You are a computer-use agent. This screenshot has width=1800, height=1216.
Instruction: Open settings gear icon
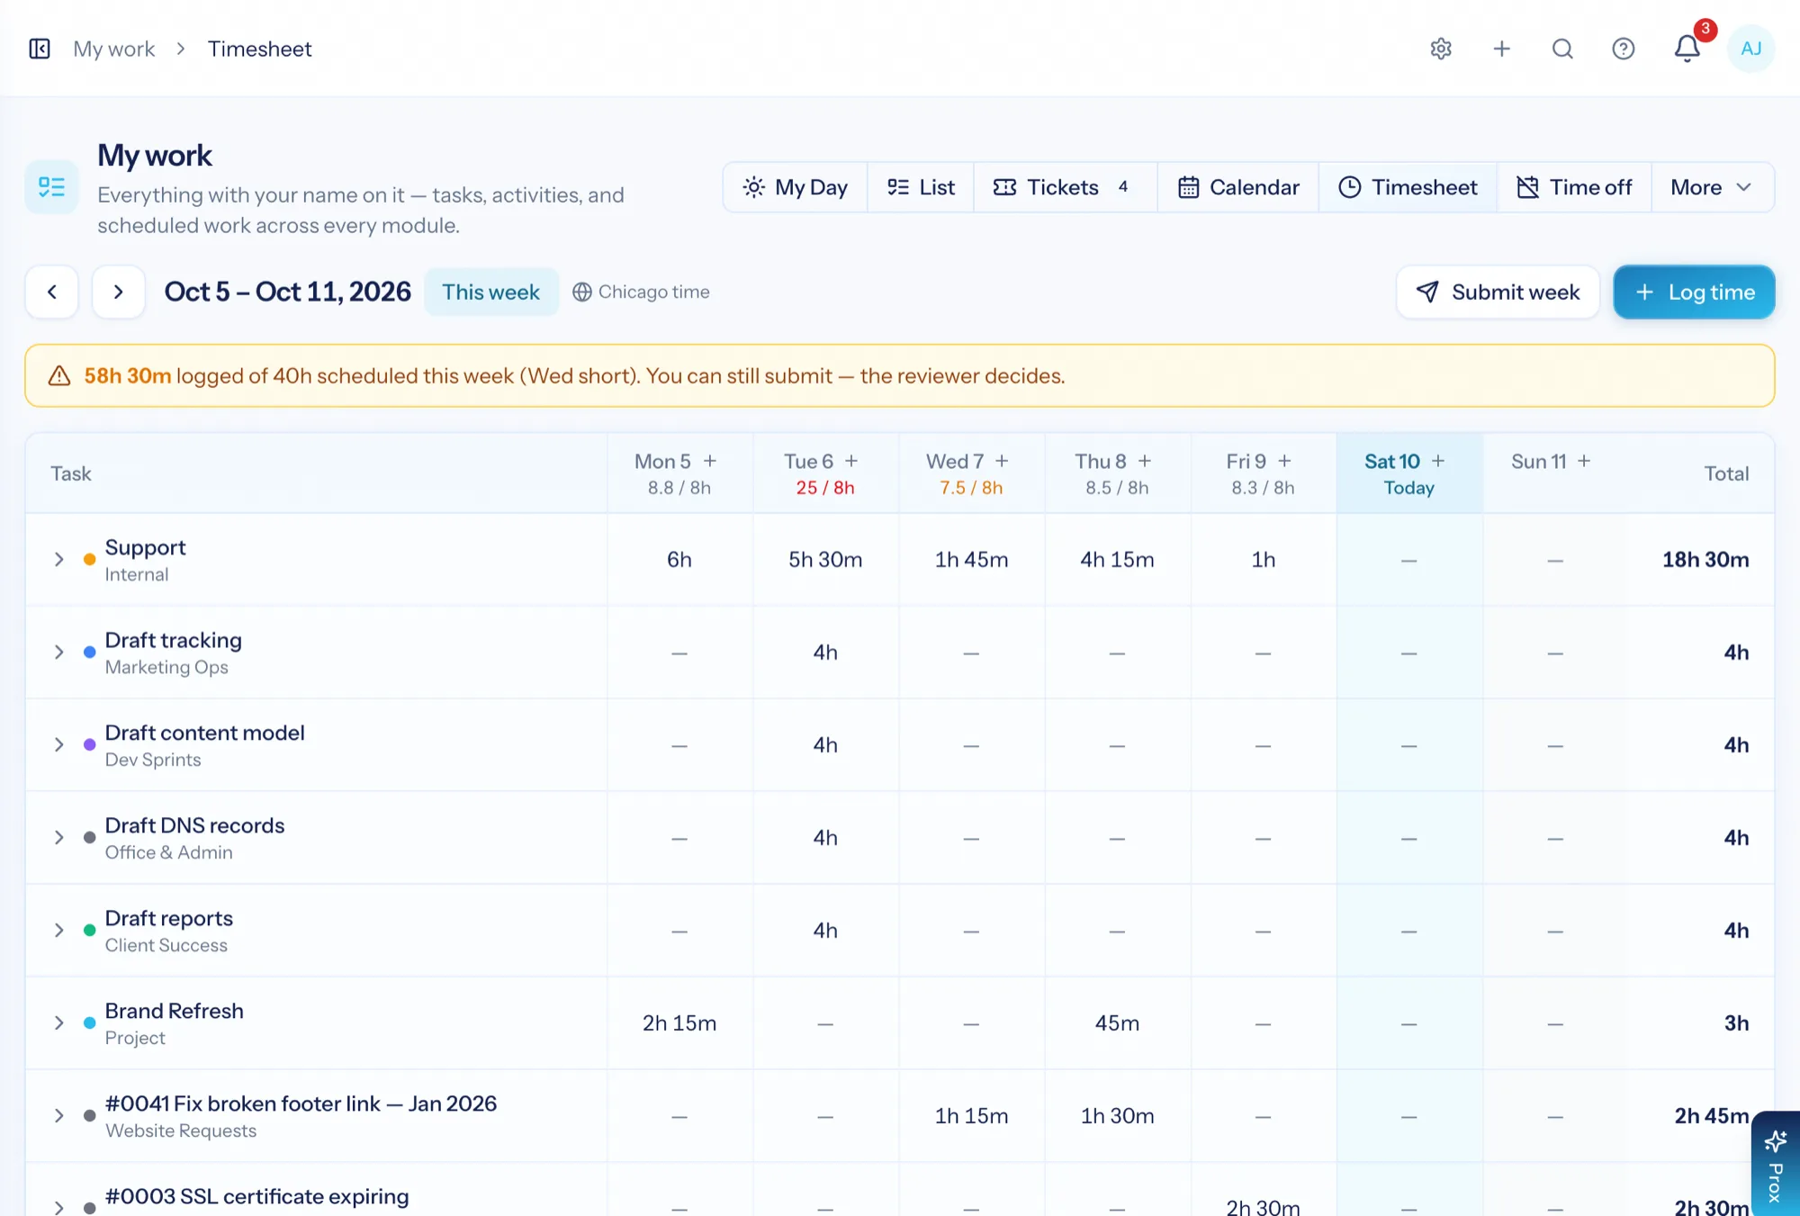click(1441, 49)
